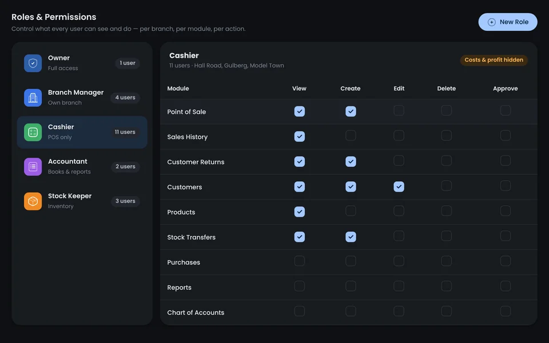Click the plus icon in New Role
This screenshot has width=549, height=343.
pos(492,22)
